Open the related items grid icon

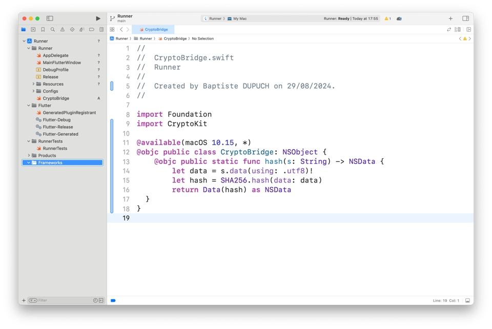(x=112, y=30)
